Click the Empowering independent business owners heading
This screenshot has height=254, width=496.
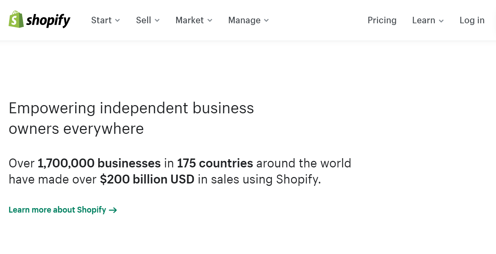(131, 118)
